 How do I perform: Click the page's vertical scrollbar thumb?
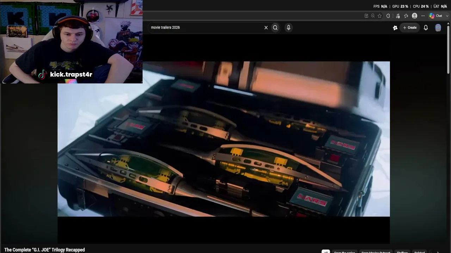448,49
